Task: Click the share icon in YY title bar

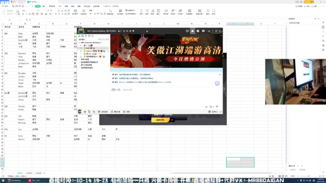Action: tap(130, 31)
